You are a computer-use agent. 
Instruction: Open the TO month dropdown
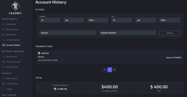(146, 20)
